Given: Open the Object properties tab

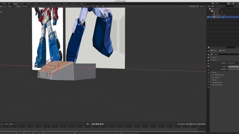Looking at the screenshot, I should point(208,70).
